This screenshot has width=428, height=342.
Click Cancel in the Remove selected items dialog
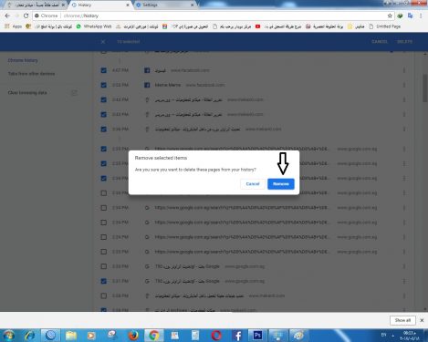pyautogui.click(x=253, y=184)
